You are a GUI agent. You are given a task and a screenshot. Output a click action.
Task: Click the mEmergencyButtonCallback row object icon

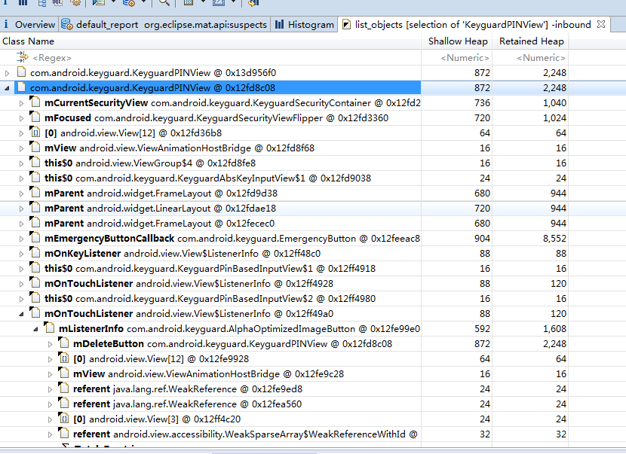[35, 238]
